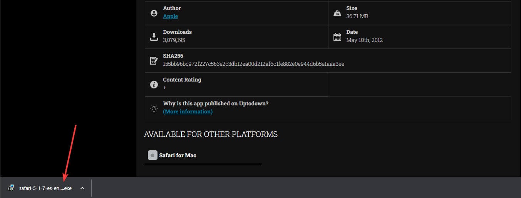The height and width of the screenshot is (198, 521).
Task: Open the (More information) link
Action: coord(188,111)
